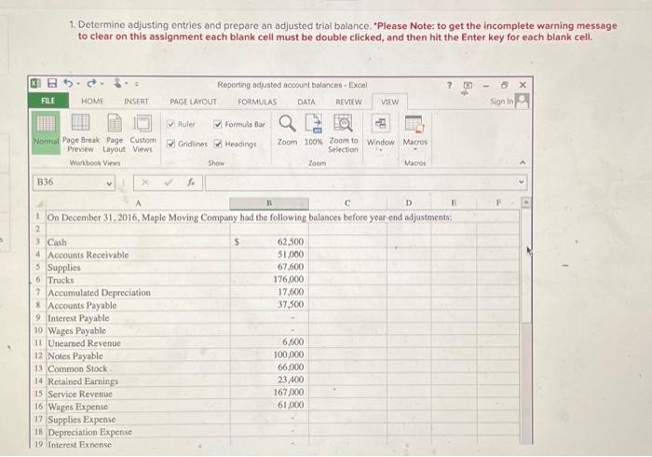Image resolution: width=652 pixels, height=457 pixels.
Task: Switch to the PAGE LAYOUT tab
Action: 193,102
